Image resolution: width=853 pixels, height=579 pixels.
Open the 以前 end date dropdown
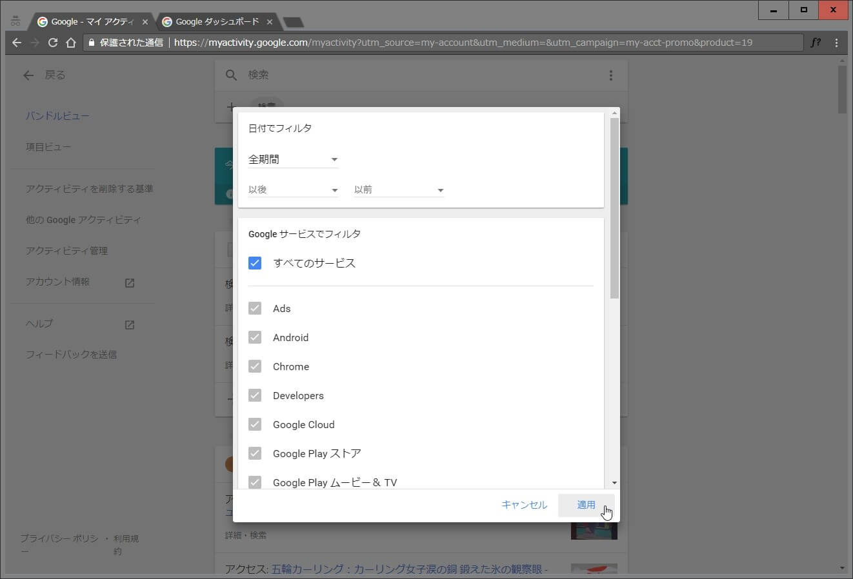pyautogui.click(x=399, y=190)
